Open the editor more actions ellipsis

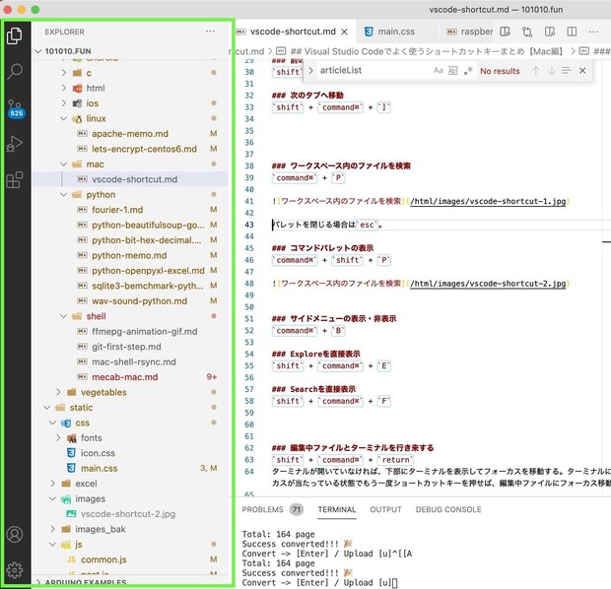click(593, 32)
